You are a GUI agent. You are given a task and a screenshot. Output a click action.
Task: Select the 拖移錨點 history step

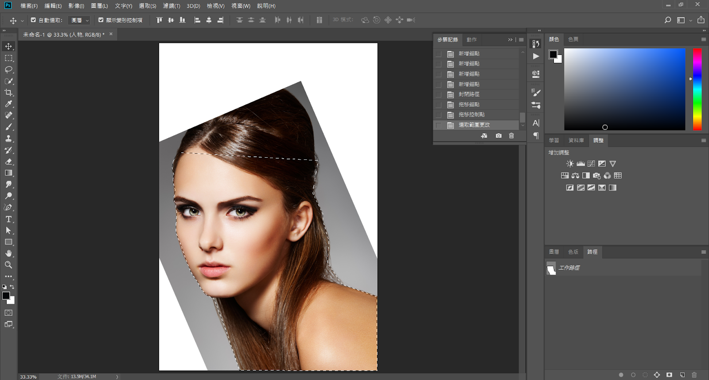469,105
